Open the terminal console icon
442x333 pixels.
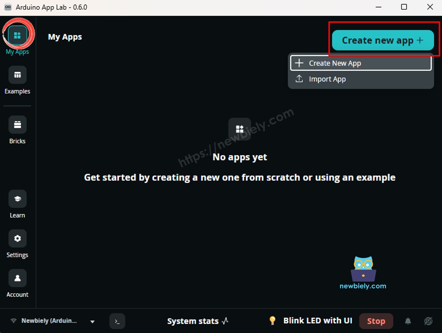click(x=117, y=321)
